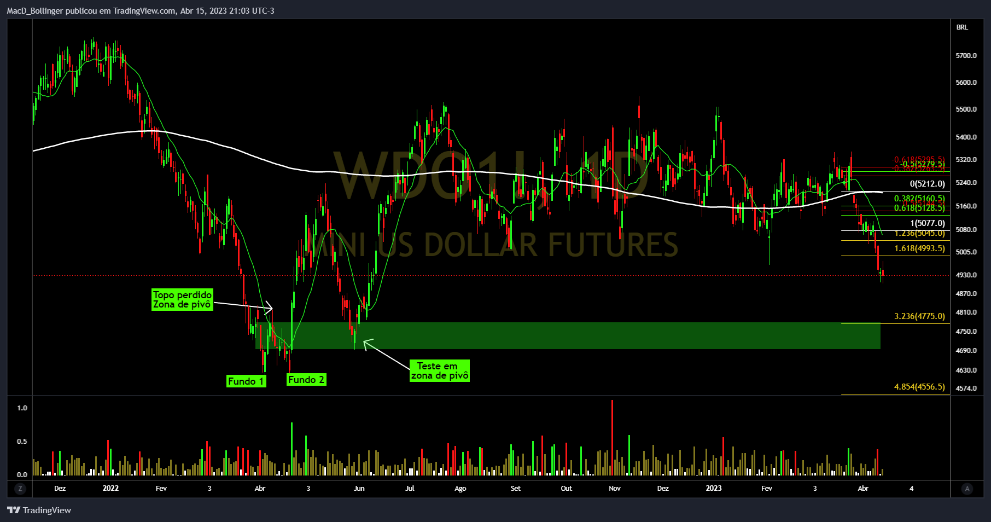Image resolution: width=991 pixels, height=522 pixels.
Task: Select the 'Teste em zona de pivô' annotation
Action: [440, 370]
